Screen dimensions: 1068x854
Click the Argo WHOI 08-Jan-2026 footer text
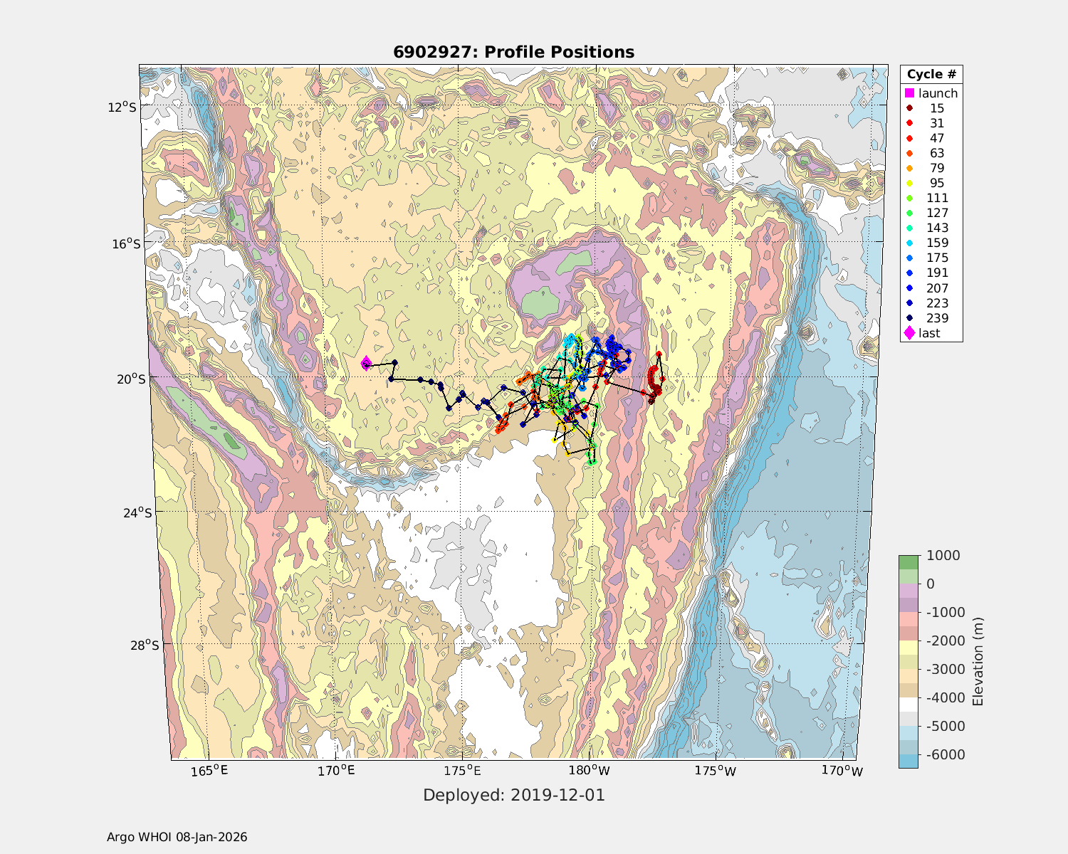coord(177,837)
